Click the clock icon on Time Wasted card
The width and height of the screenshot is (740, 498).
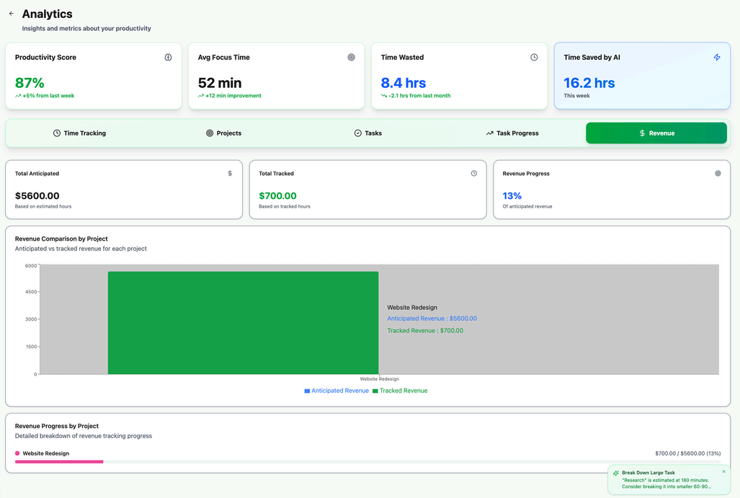[x=534, y=57]
